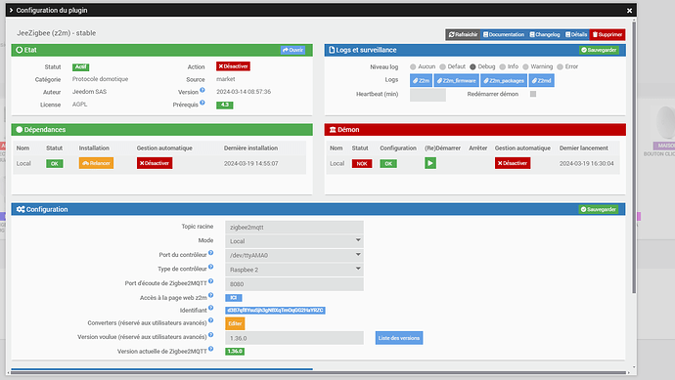The width and height of the screenshot is (675, 380).
Task: Click the green daemon start play button
Action: pyautogui.click(x=430, y=163)
